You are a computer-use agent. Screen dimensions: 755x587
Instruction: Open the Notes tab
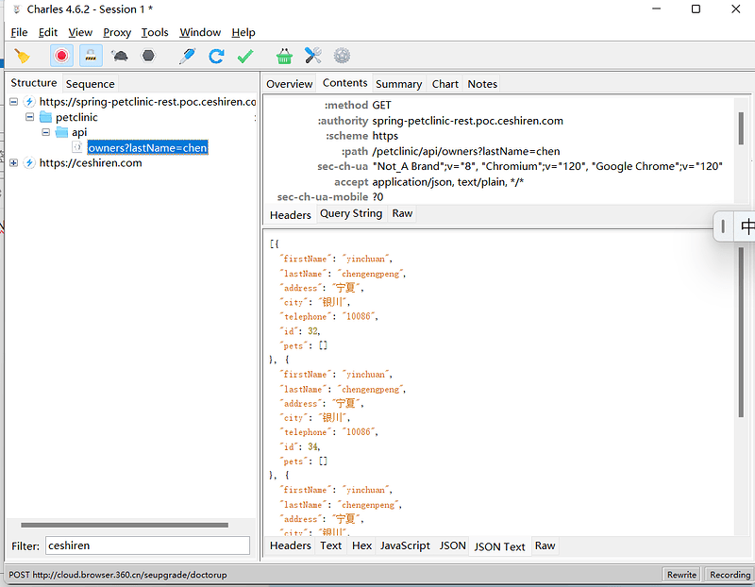click(482, 84)
